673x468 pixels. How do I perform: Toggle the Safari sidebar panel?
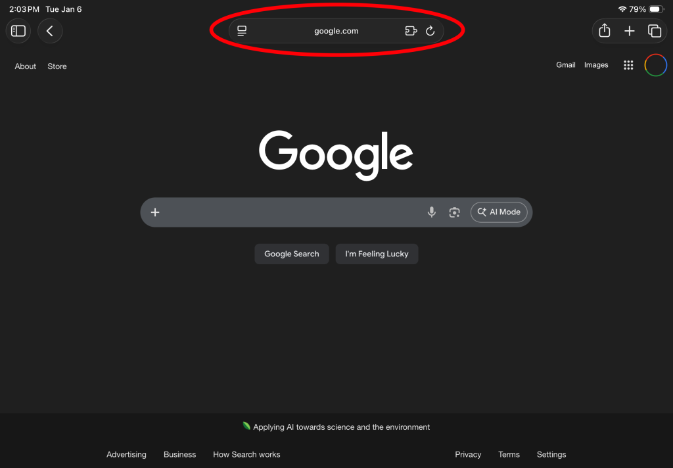click(x=18, y=31)
